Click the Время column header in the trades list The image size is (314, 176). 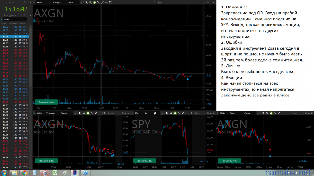tap(22, 23)
